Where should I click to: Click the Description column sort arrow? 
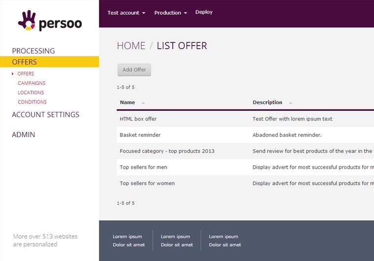pos(290,103)
